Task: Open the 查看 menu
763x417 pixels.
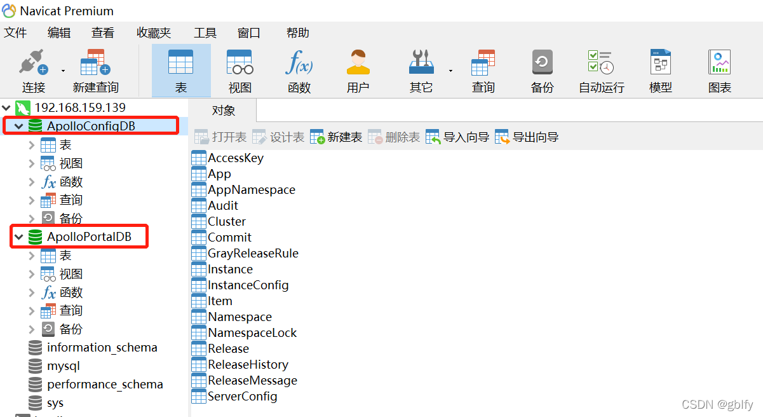Action: 103,33
